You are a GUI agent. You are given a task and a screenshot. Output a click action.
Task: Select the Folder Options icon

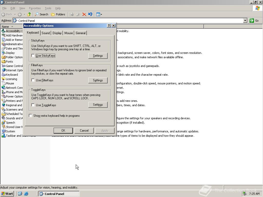[4, 57]
